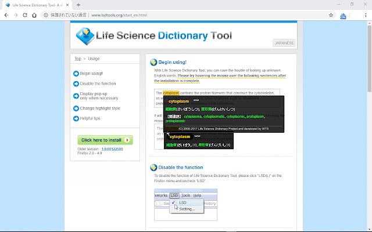Go to Change highlight style section
The image size is (372, 232).
[x=100, y=108]
